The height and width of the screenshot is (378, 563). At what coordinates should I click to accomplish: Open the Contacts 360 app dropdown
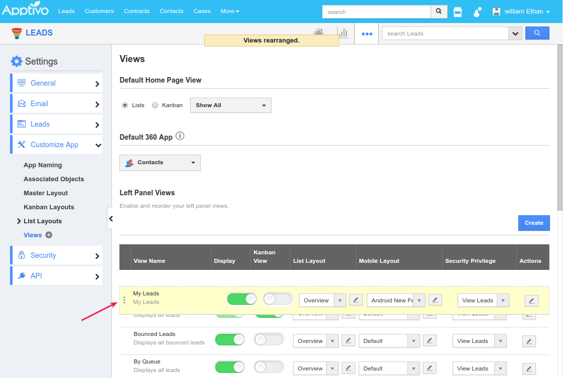160,163
